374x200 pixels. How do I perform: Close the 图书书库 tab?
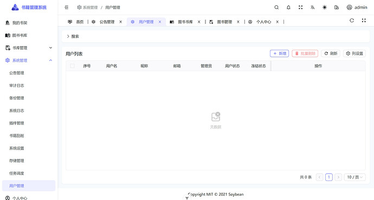coord(199,22)
